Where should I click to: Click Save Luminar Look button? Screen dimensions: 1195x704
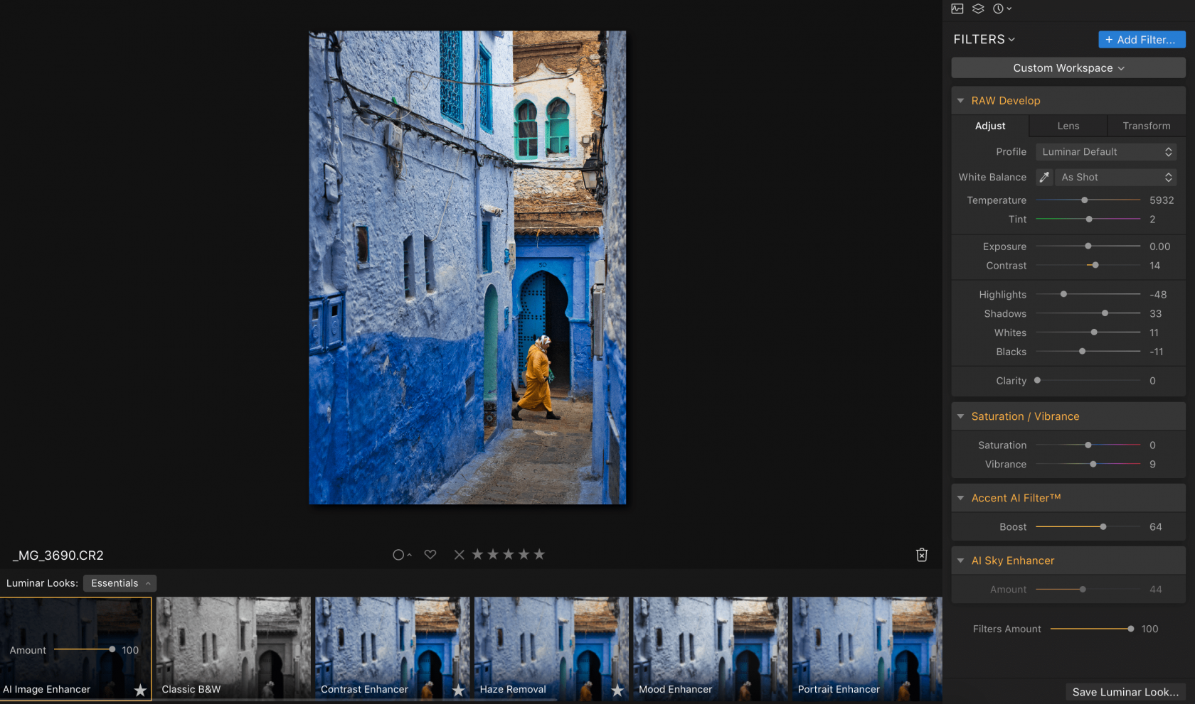coord(1125,692)
